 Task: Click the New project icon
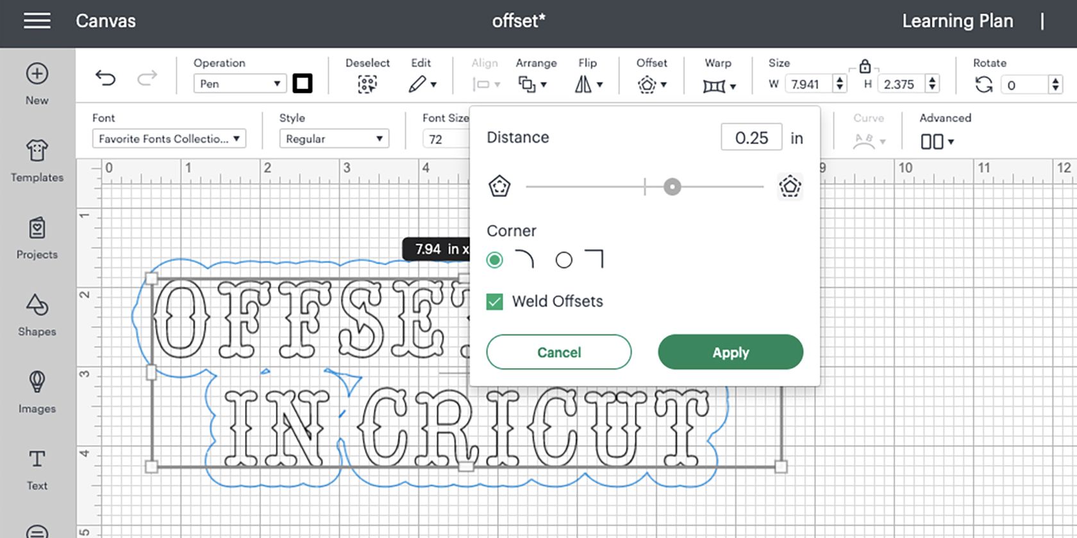tap(37, 74)
